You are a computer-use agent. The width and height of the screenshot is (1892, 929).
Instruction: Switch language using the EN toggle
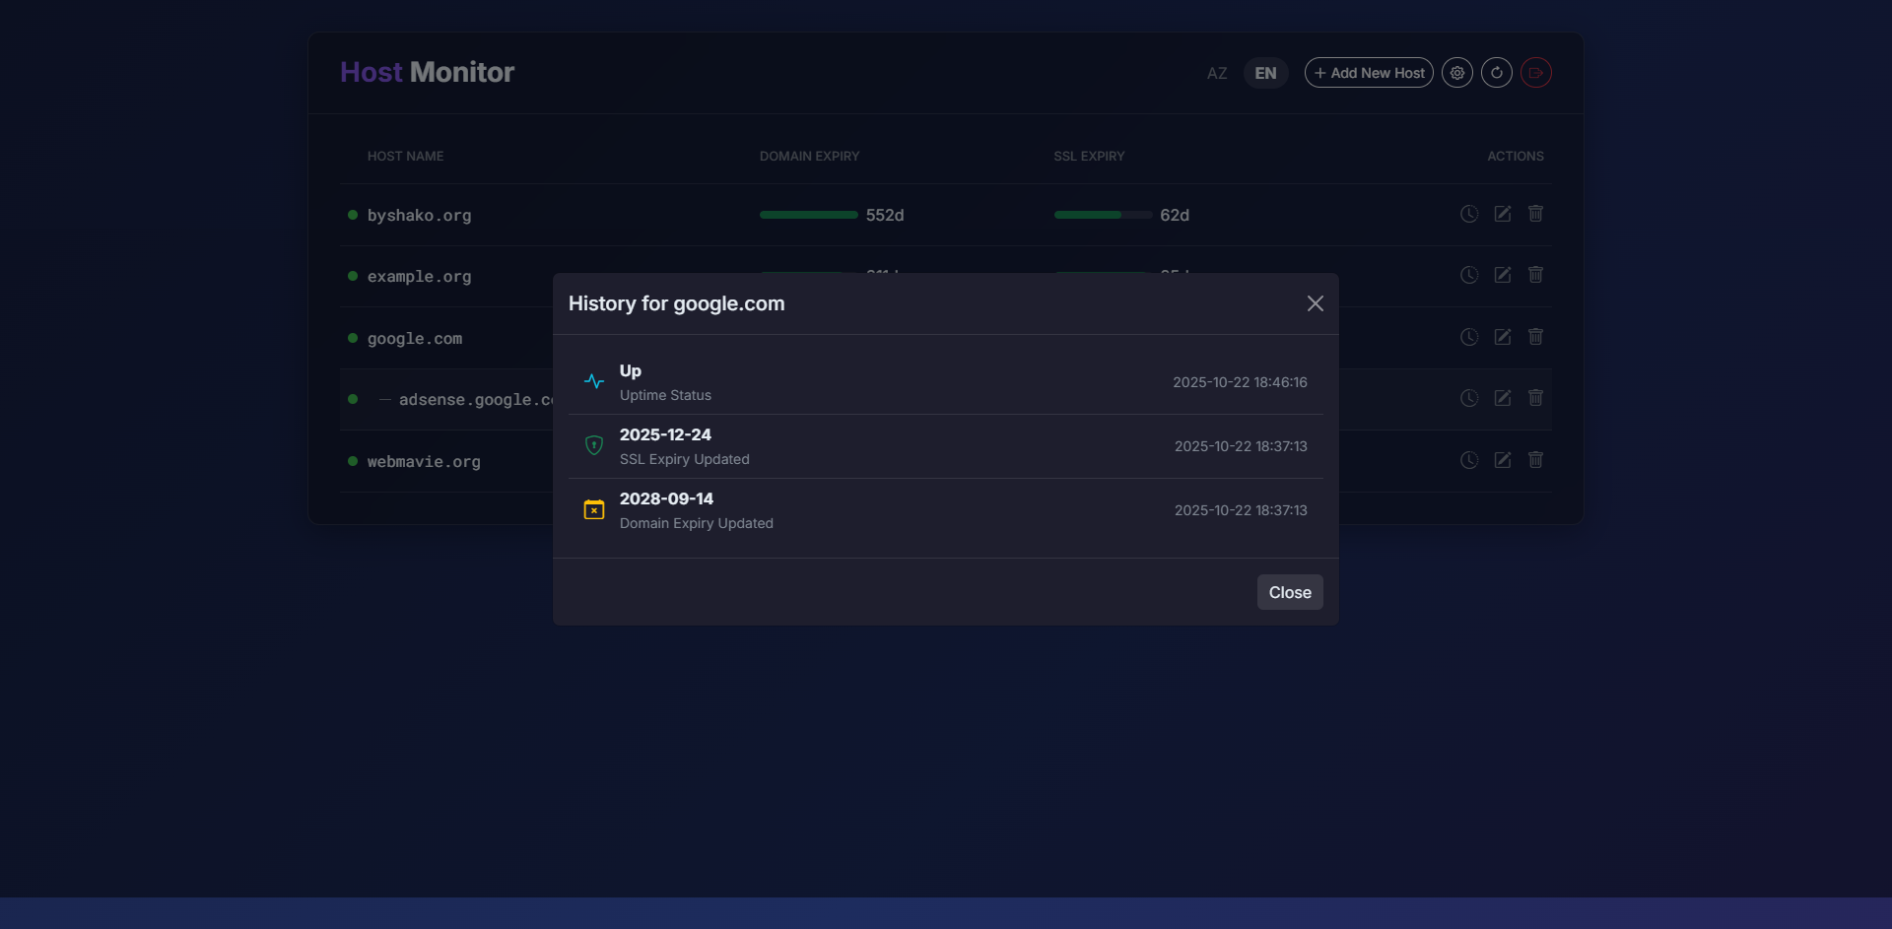[1265, 72]
